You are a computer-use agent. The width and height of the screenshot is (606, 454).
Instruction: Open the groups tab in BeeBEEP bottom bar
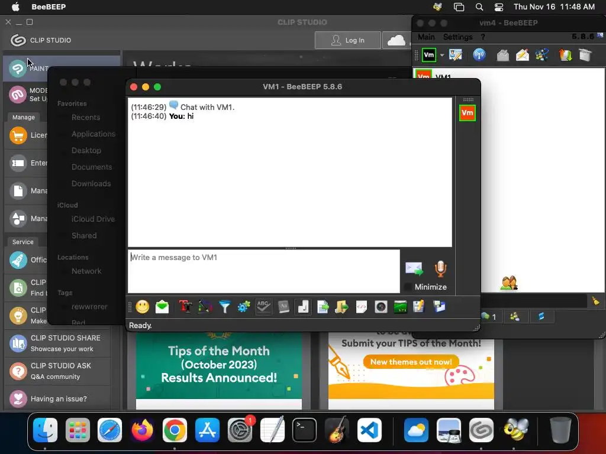(515, 317)
